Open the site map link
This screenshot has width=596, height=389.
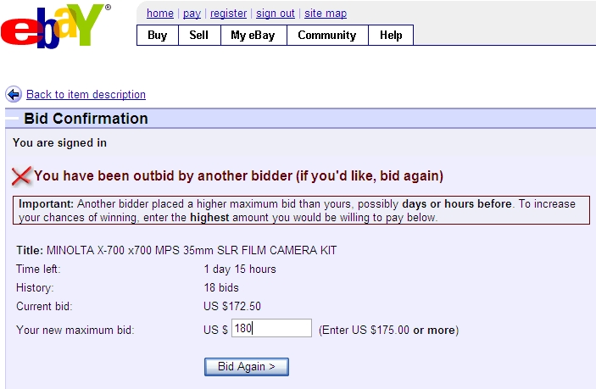[326, 14]
